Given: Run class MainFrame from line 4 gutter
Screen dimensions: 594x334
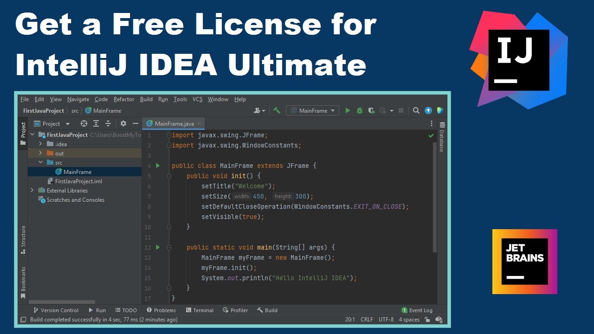Looking at the screenshot, I should 158,166.
